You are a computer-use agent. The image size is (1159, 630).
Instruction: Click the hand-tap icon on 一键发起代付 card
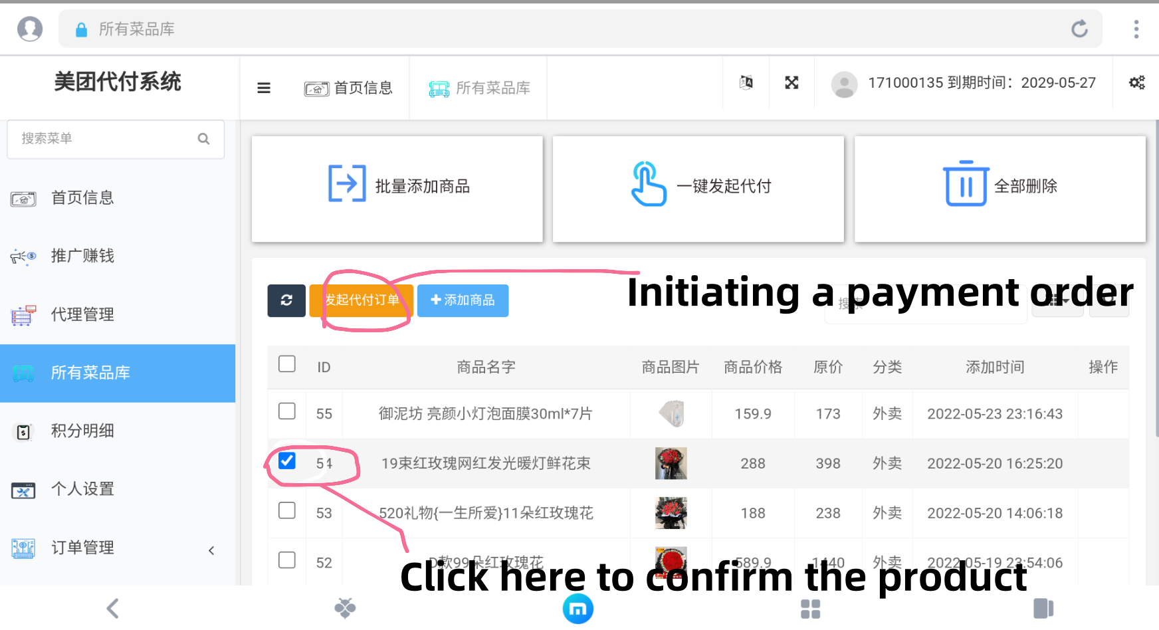(648, 184)
